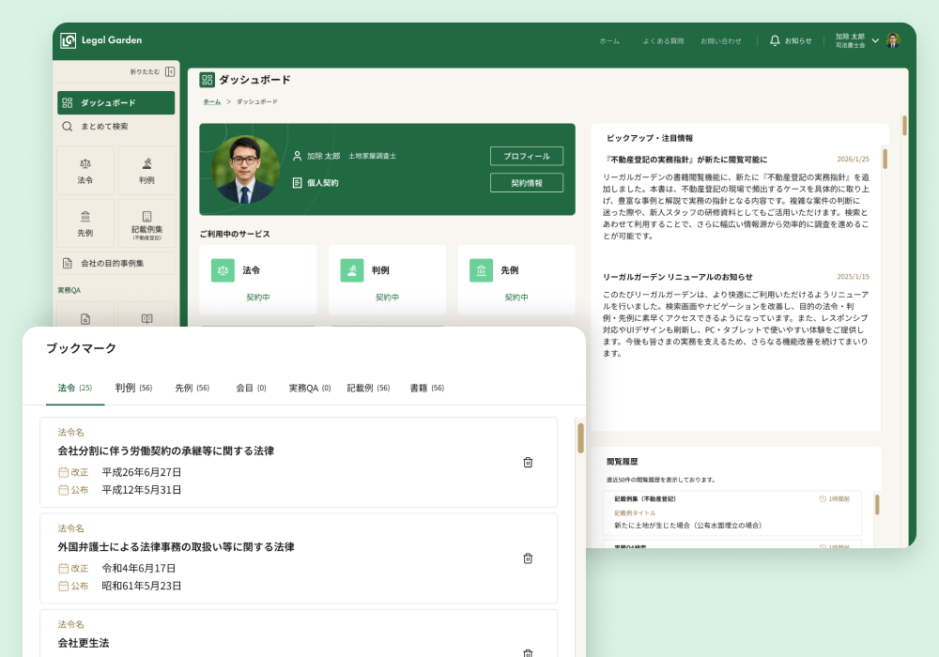Click the clock icon beside 1時間前
The image size is (939, 657).
coord(823,499)
